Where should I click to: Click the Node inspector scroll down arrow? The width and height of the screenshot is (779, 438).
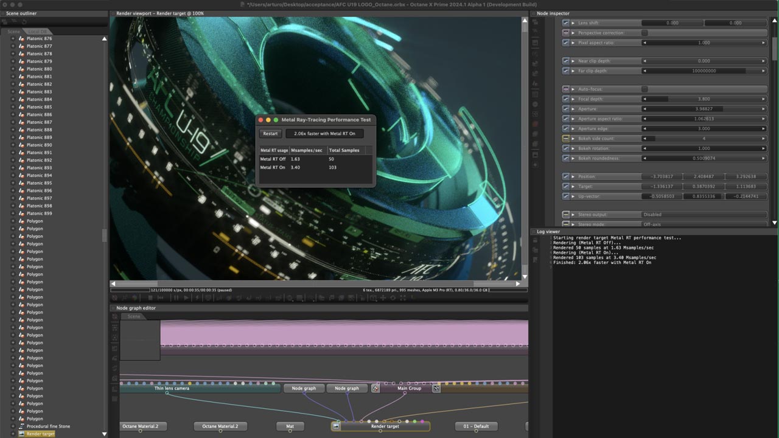[775, 223]
